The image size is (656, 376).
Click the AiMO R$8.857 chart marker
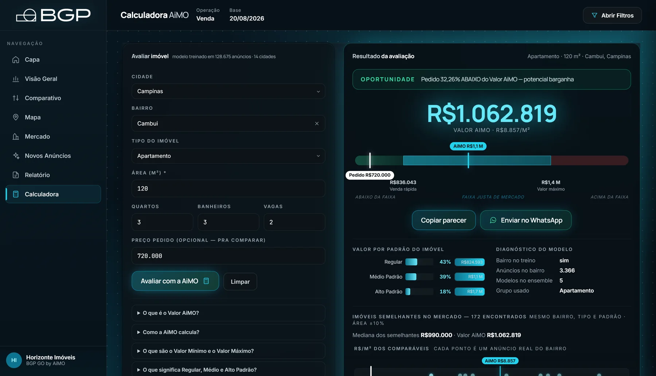point(500,361)
